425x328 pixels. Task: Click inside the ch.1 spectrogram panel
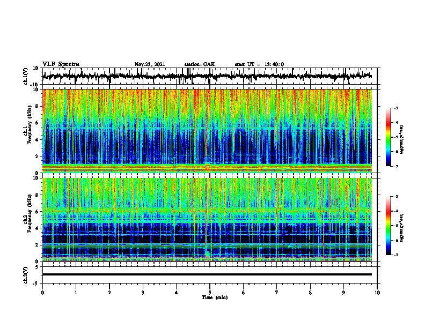(x=207, y=131)
